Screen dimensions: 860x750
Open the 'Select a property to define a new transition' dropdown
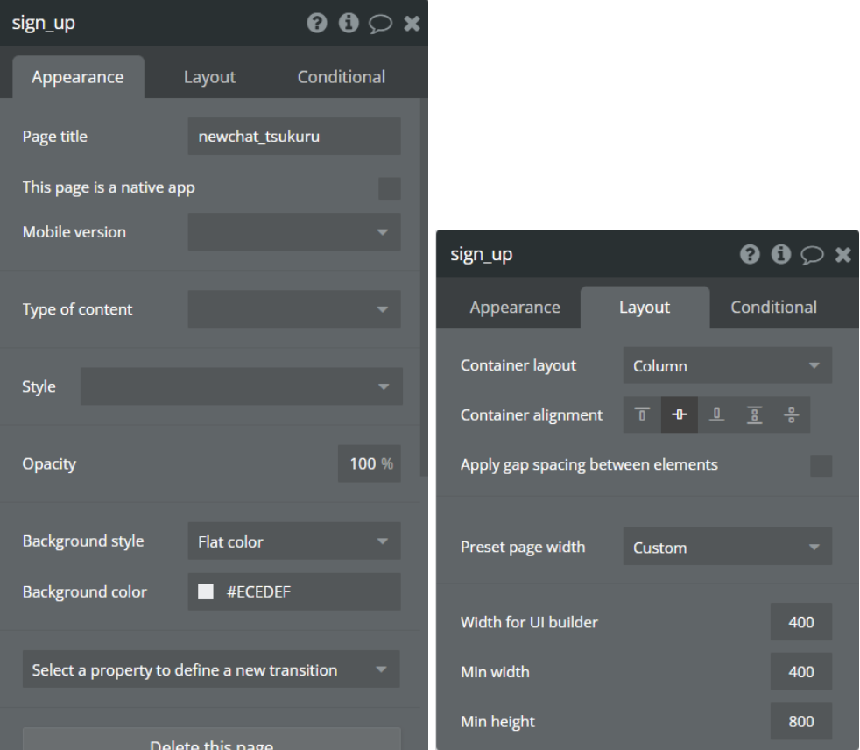(x=211, y=669)
